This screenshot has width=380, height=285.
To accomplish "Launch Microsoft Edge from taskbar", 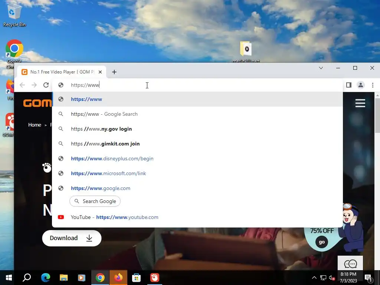I will point(46,278).
